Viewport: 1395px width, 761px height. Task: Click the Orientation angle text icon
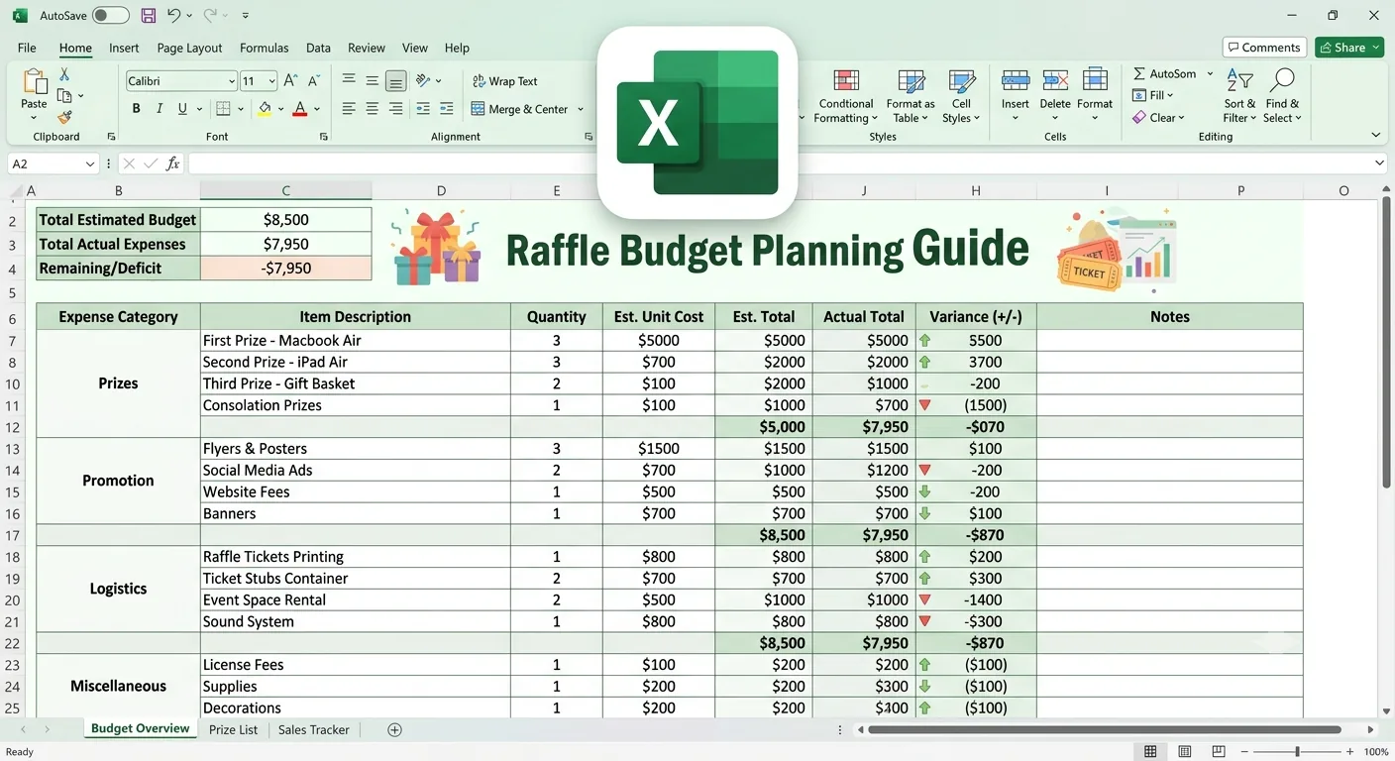click(x=423, y=80)
